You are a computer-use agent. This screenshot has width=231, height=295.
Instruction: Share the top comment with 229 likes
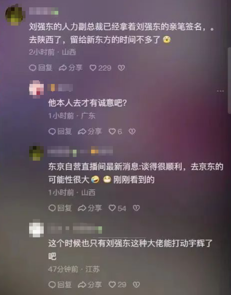(x=71, y=68)
